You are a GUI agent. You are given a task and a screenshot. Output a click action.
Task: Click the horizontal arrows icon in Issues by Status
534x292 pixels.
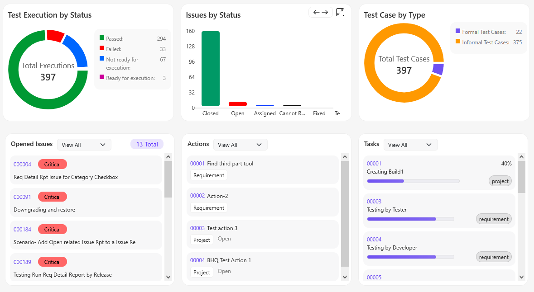pos(320,12)
